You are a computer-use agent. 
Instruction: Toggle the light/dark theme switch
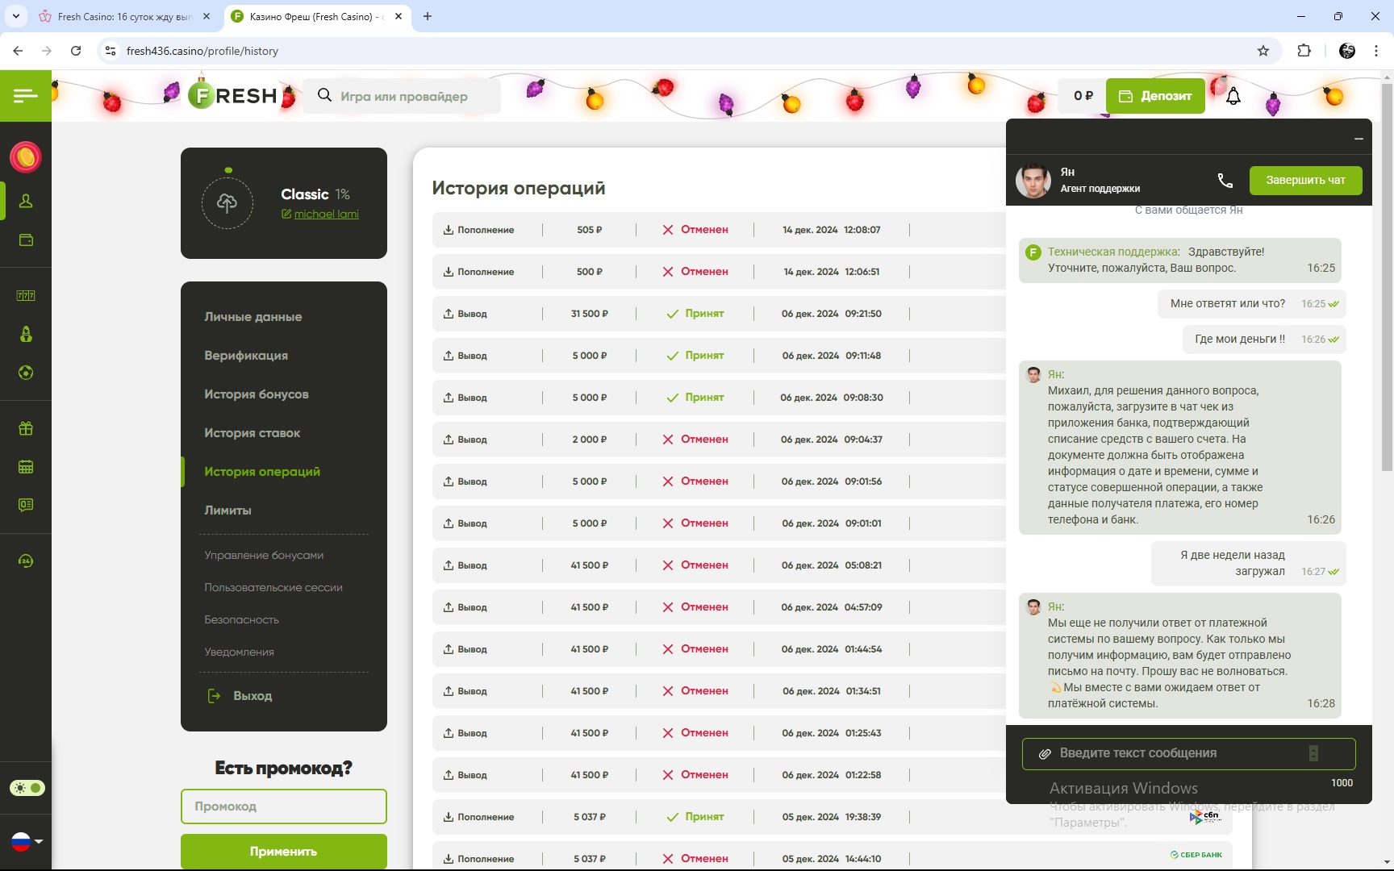click(27, 788)
